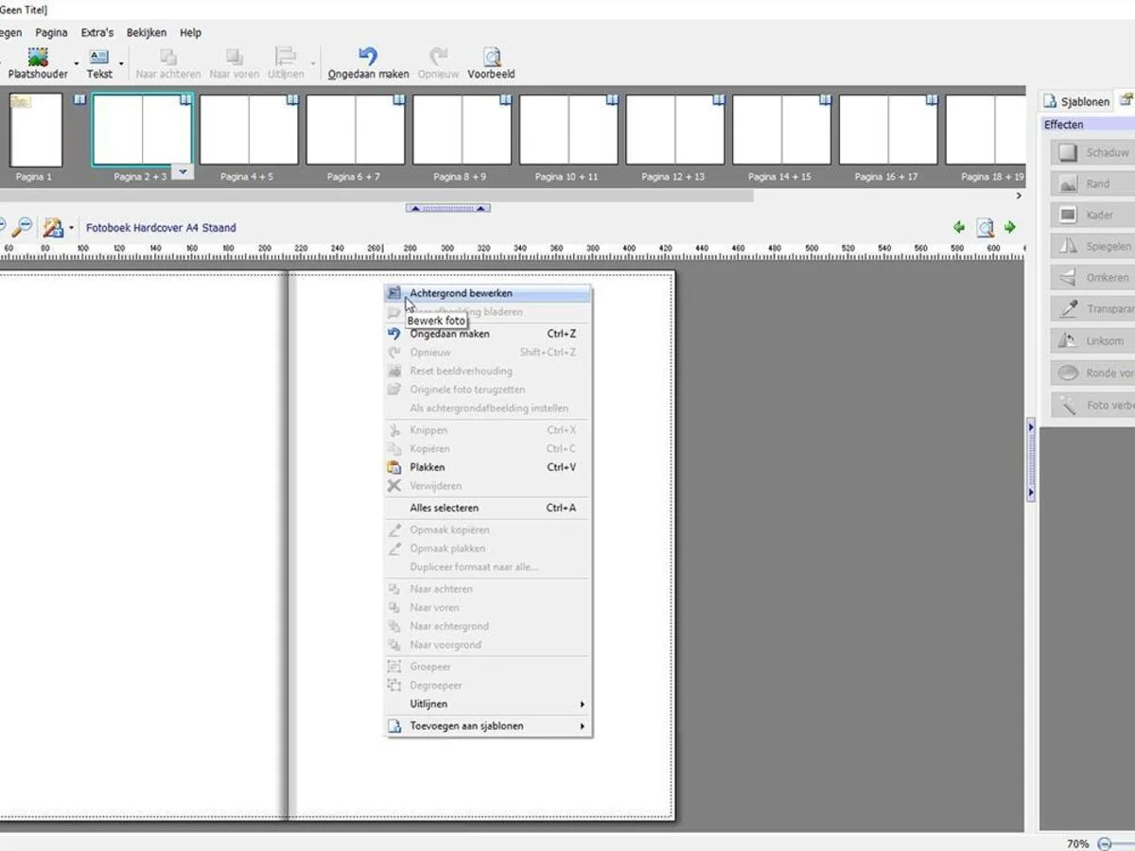Go to previous page with green left arrow
Image resolution: width=1135 pixels, height=851 pixels.
pos(959,227)
